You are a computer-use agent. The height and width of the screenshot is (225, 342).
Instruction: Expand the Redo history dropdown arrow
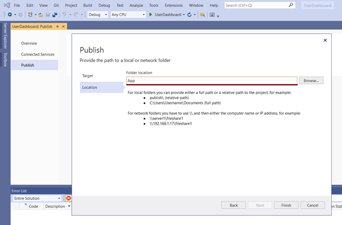[82, 15]
